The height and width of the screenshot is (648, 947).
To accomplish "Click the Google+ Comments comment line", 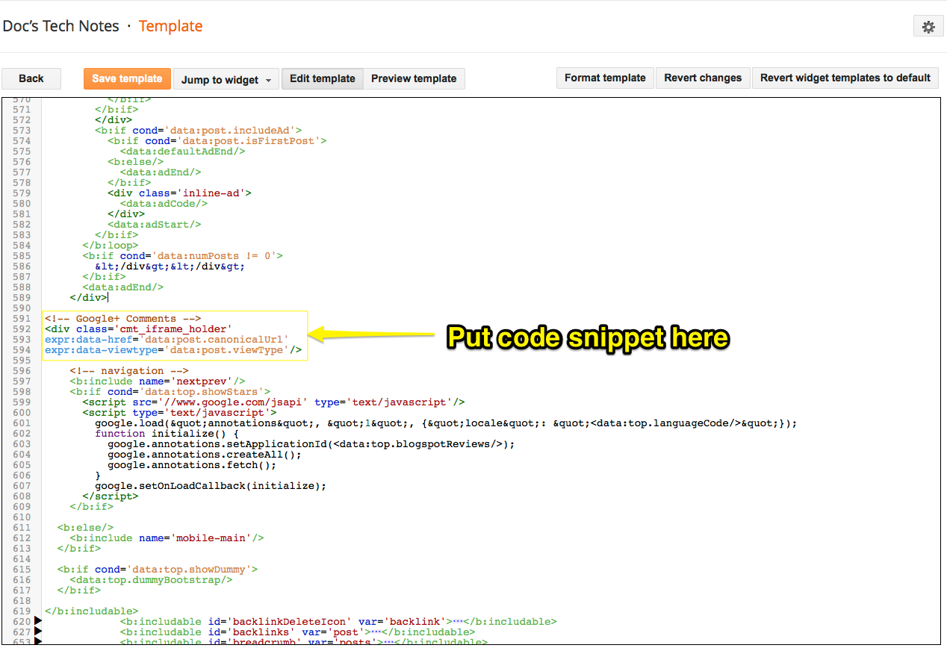I will pyautogui.click(x=122, y=318).
